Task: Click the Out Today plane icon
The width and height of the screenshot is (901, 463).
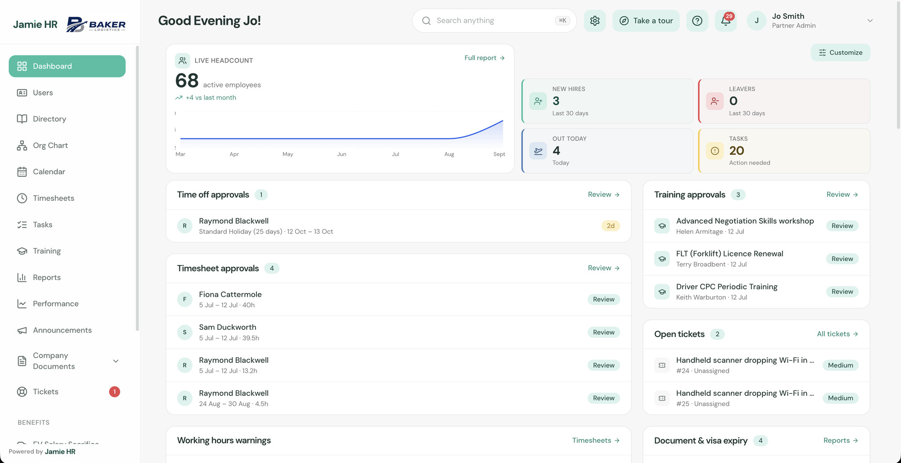Action: [x=538, y=151]
